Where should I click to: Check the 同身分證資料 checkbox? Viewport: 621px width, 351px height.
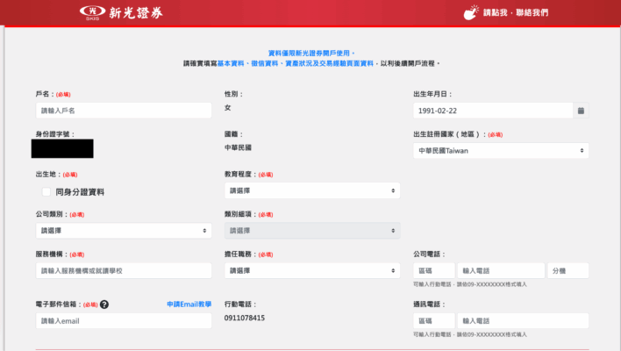pos(46,192)
